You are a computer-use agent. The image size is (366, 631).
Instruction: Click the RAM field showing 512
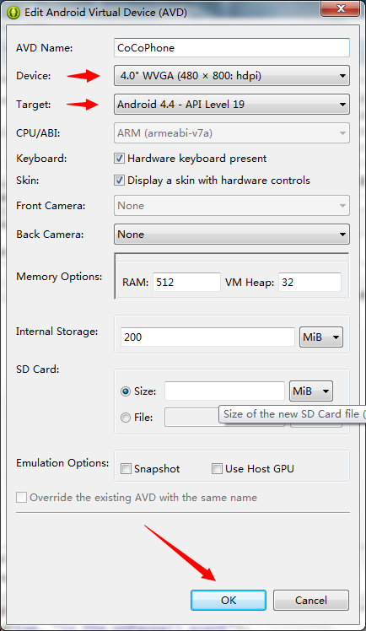click(x=186, y=282)
